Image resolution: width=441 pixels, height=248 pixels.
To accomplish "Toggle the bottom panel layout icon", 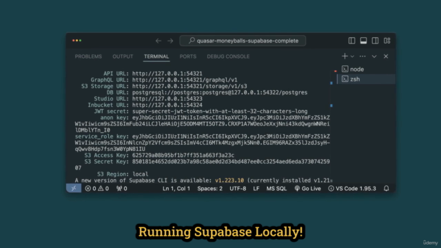I will 363,41.
